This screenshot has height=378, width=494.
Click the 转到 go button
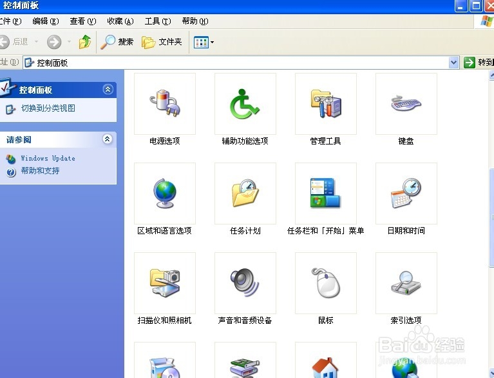479,63
